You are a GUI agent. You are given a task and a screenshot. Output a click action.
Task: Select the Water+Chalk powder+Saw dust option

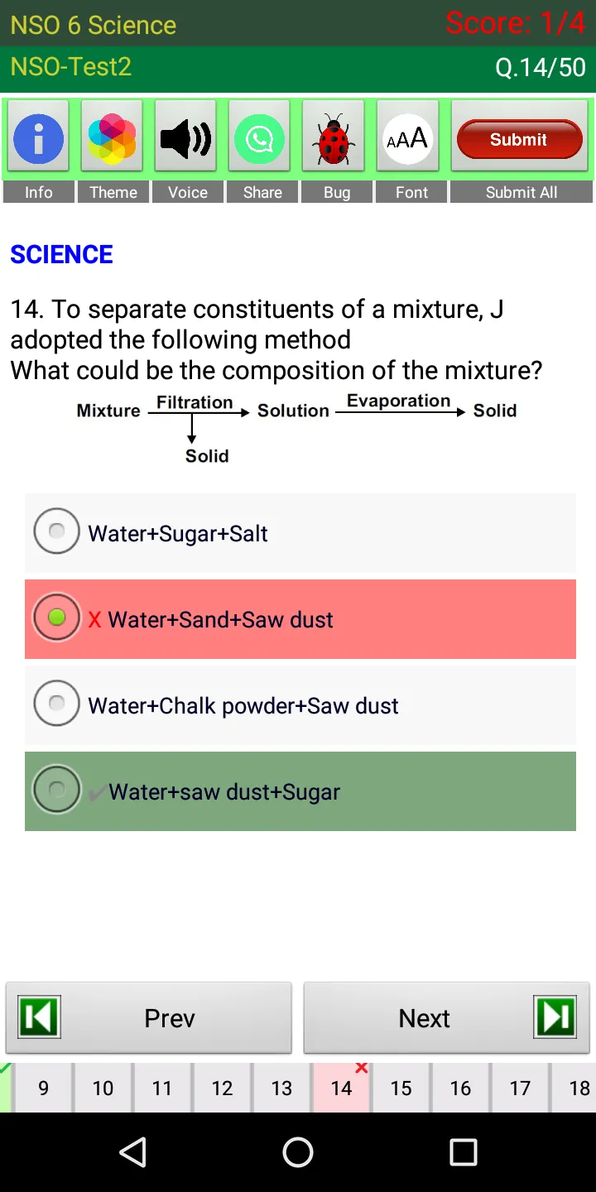click(300, 705)
